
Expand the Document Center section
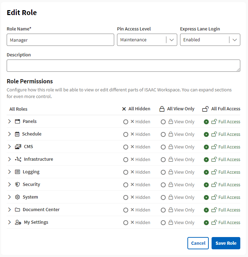[9, 210]
